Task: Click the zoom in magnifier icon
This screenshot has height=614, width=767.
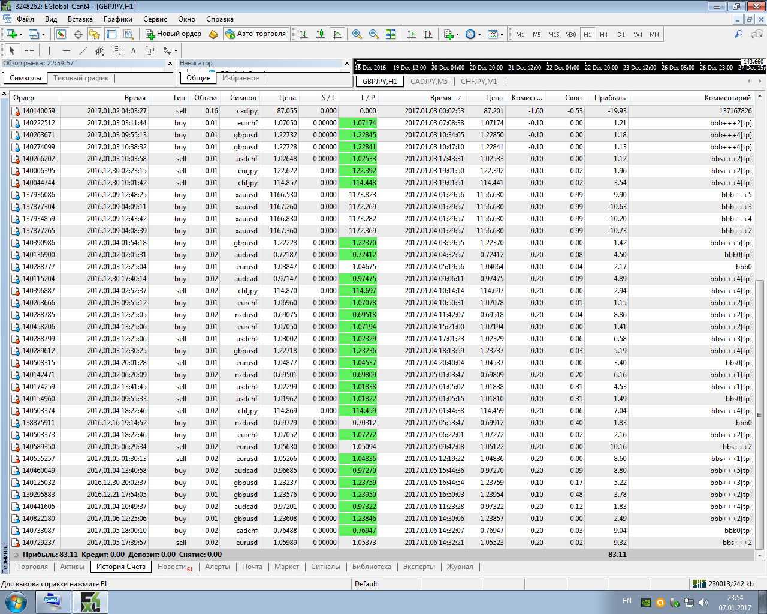Action: [357, 34]
